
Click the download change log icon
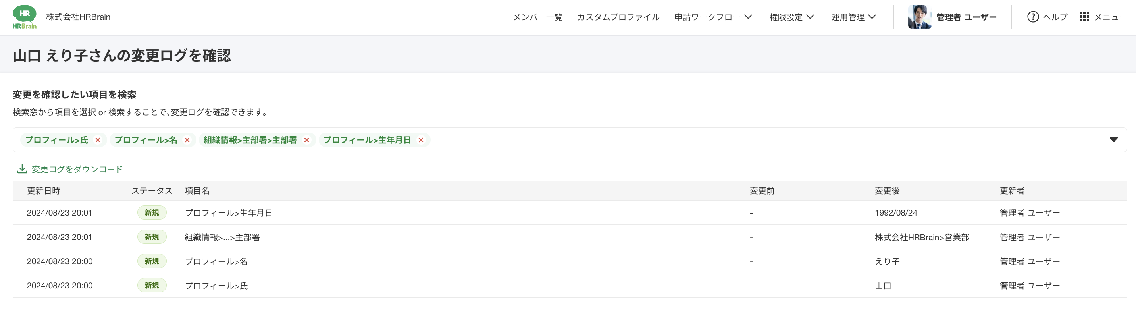point(22,169)
